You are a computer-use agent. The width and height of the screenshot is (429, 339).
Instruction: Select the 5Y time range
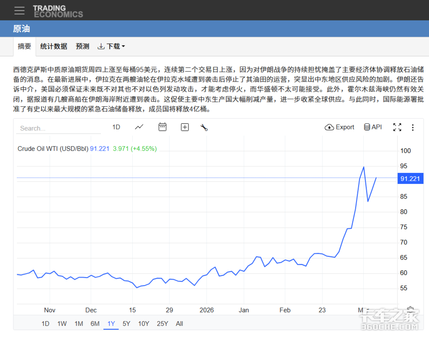click(127, 324)
